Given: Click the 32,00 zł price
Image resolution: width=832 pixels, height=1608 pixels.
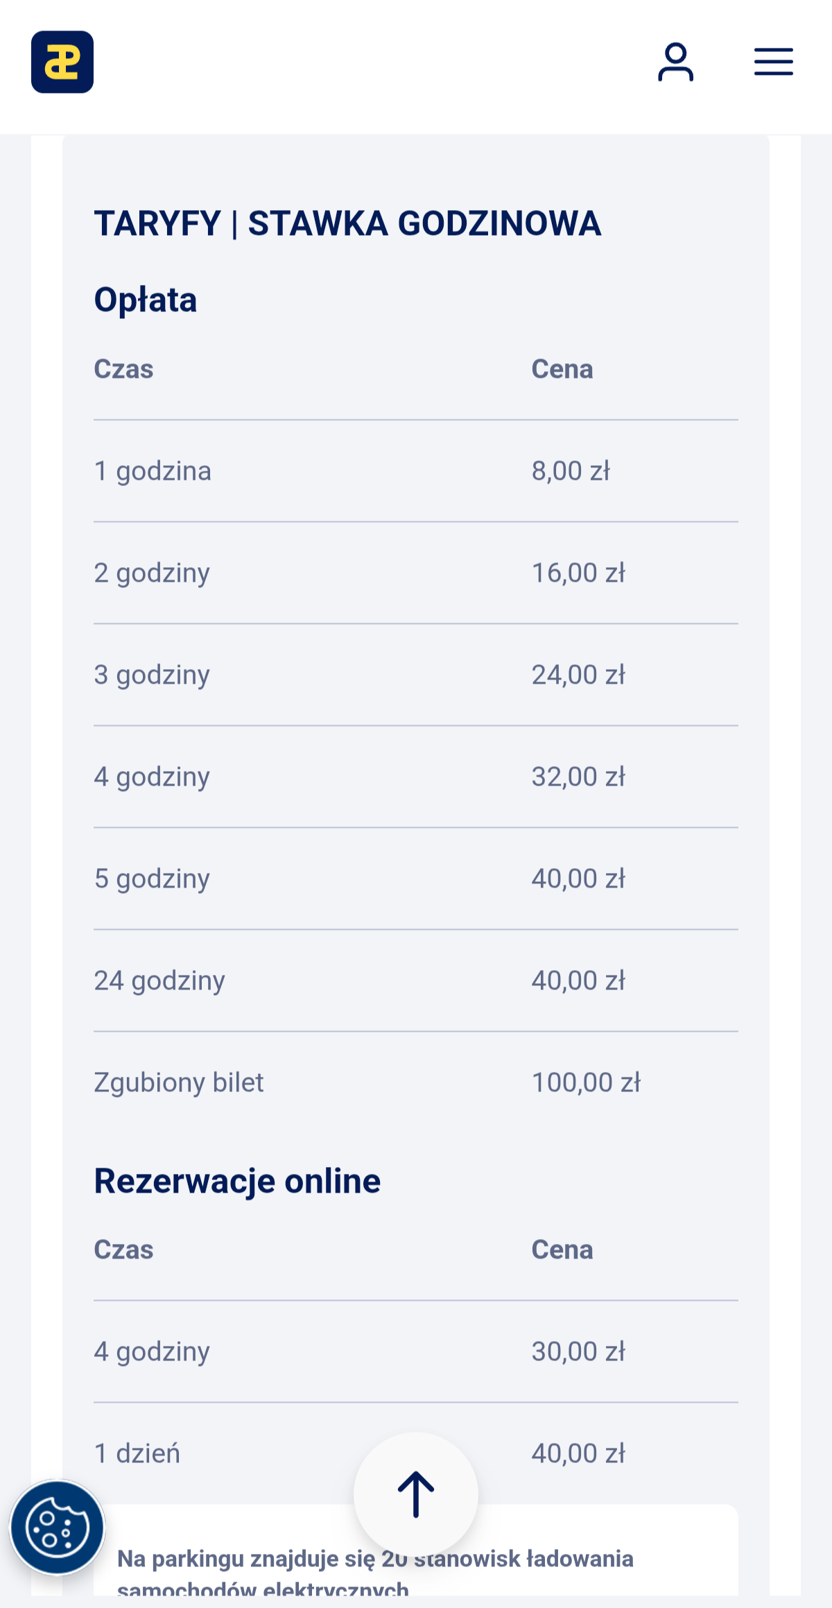Looking at the screenshot, I should click(x=578, y=777).
